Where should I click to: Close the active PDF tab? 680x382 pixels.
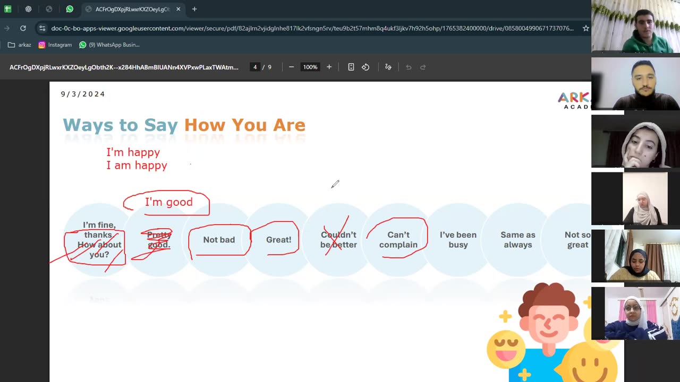(178, 9)
